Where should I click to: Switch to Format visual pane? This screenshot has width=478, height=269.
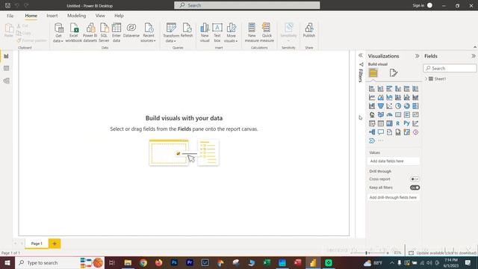point(394,72)
